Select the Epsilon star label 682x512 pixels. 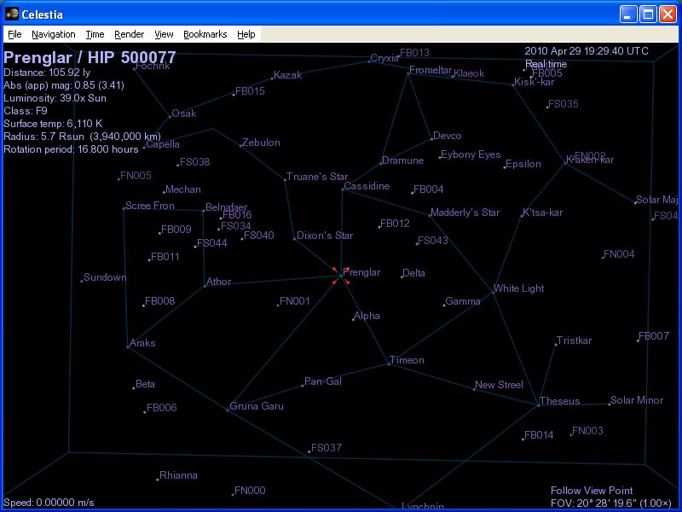click(x=523, y=164)
